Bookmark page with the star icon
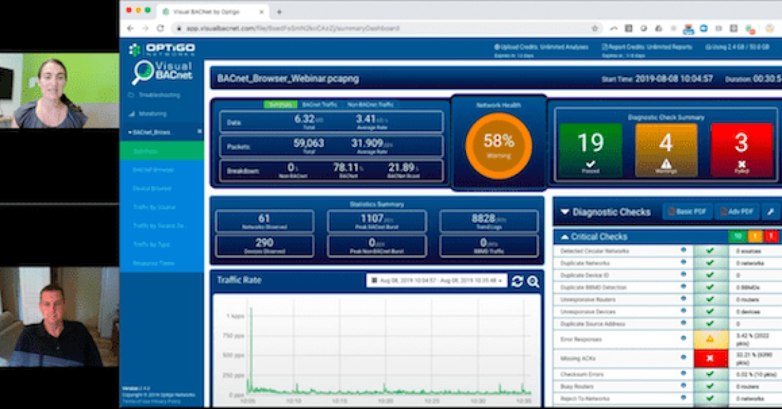Image resolution: width=782 pixels, height=409 pixels. tap(594, 29)
